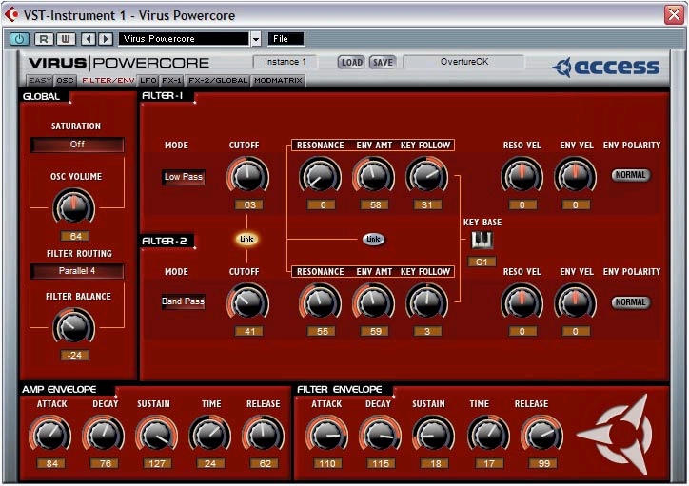Viewport: 689px width, 486px height.
Task: Click the Filter Balance knob
Action: [74, 326]
